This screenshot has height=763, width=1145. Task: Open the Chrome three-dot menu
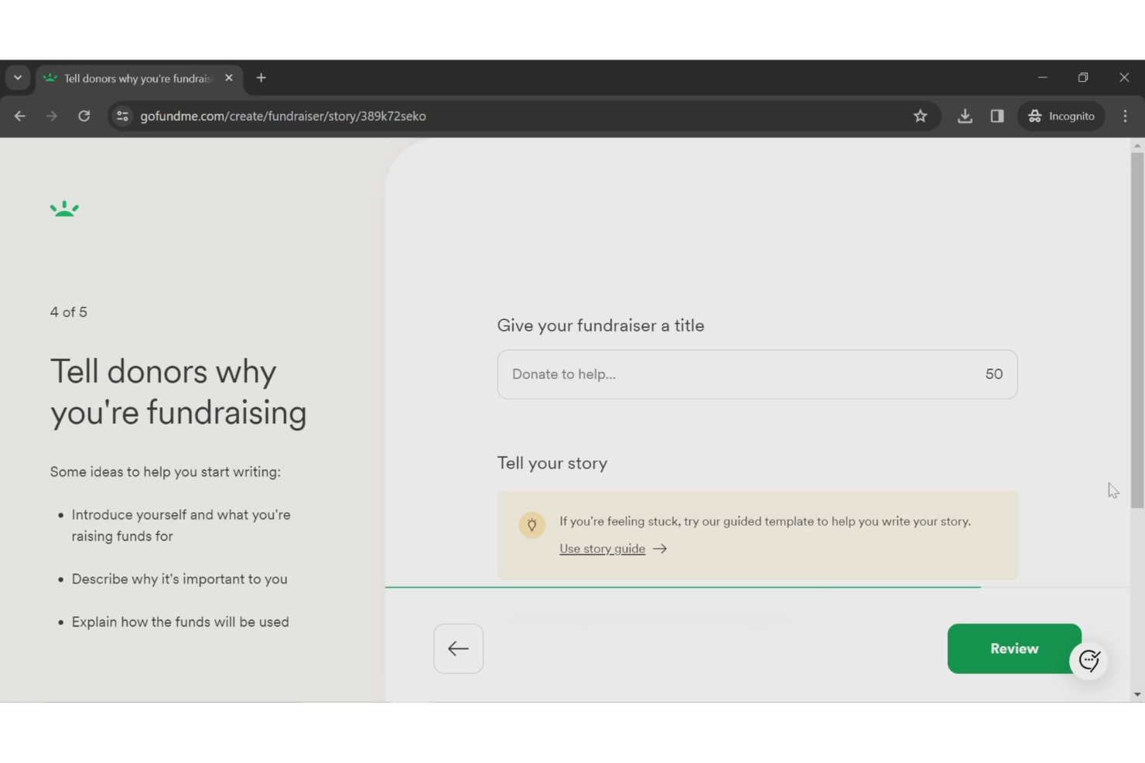click(x=1126, y=116)
